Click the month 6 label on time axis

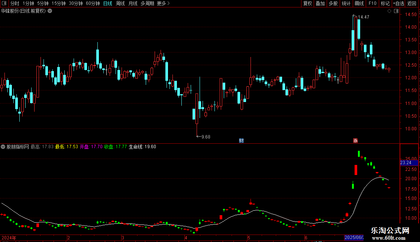(x=306, y=238)
